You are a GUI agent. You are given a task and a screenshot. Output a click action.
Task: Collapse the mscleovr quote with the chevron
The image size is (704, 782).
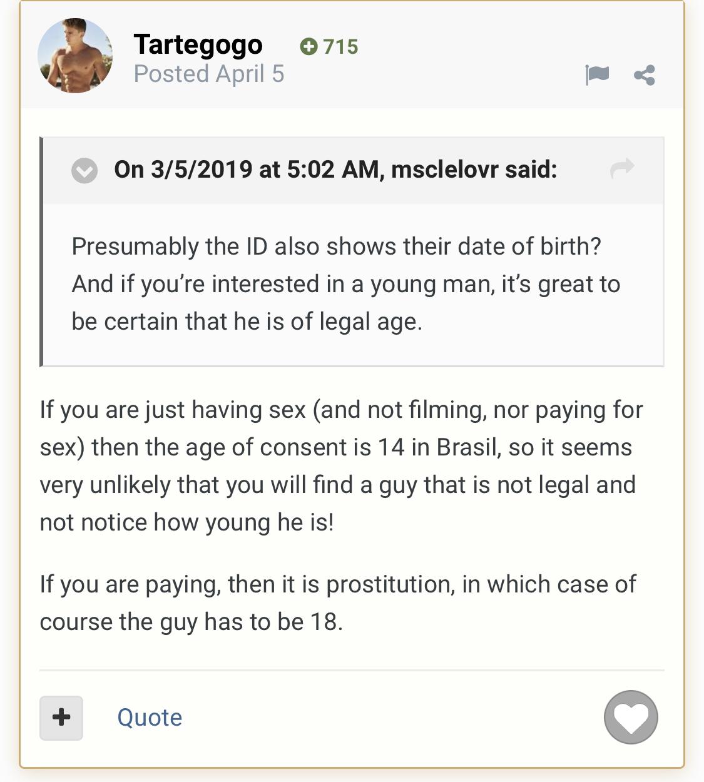tap(84, 170)
